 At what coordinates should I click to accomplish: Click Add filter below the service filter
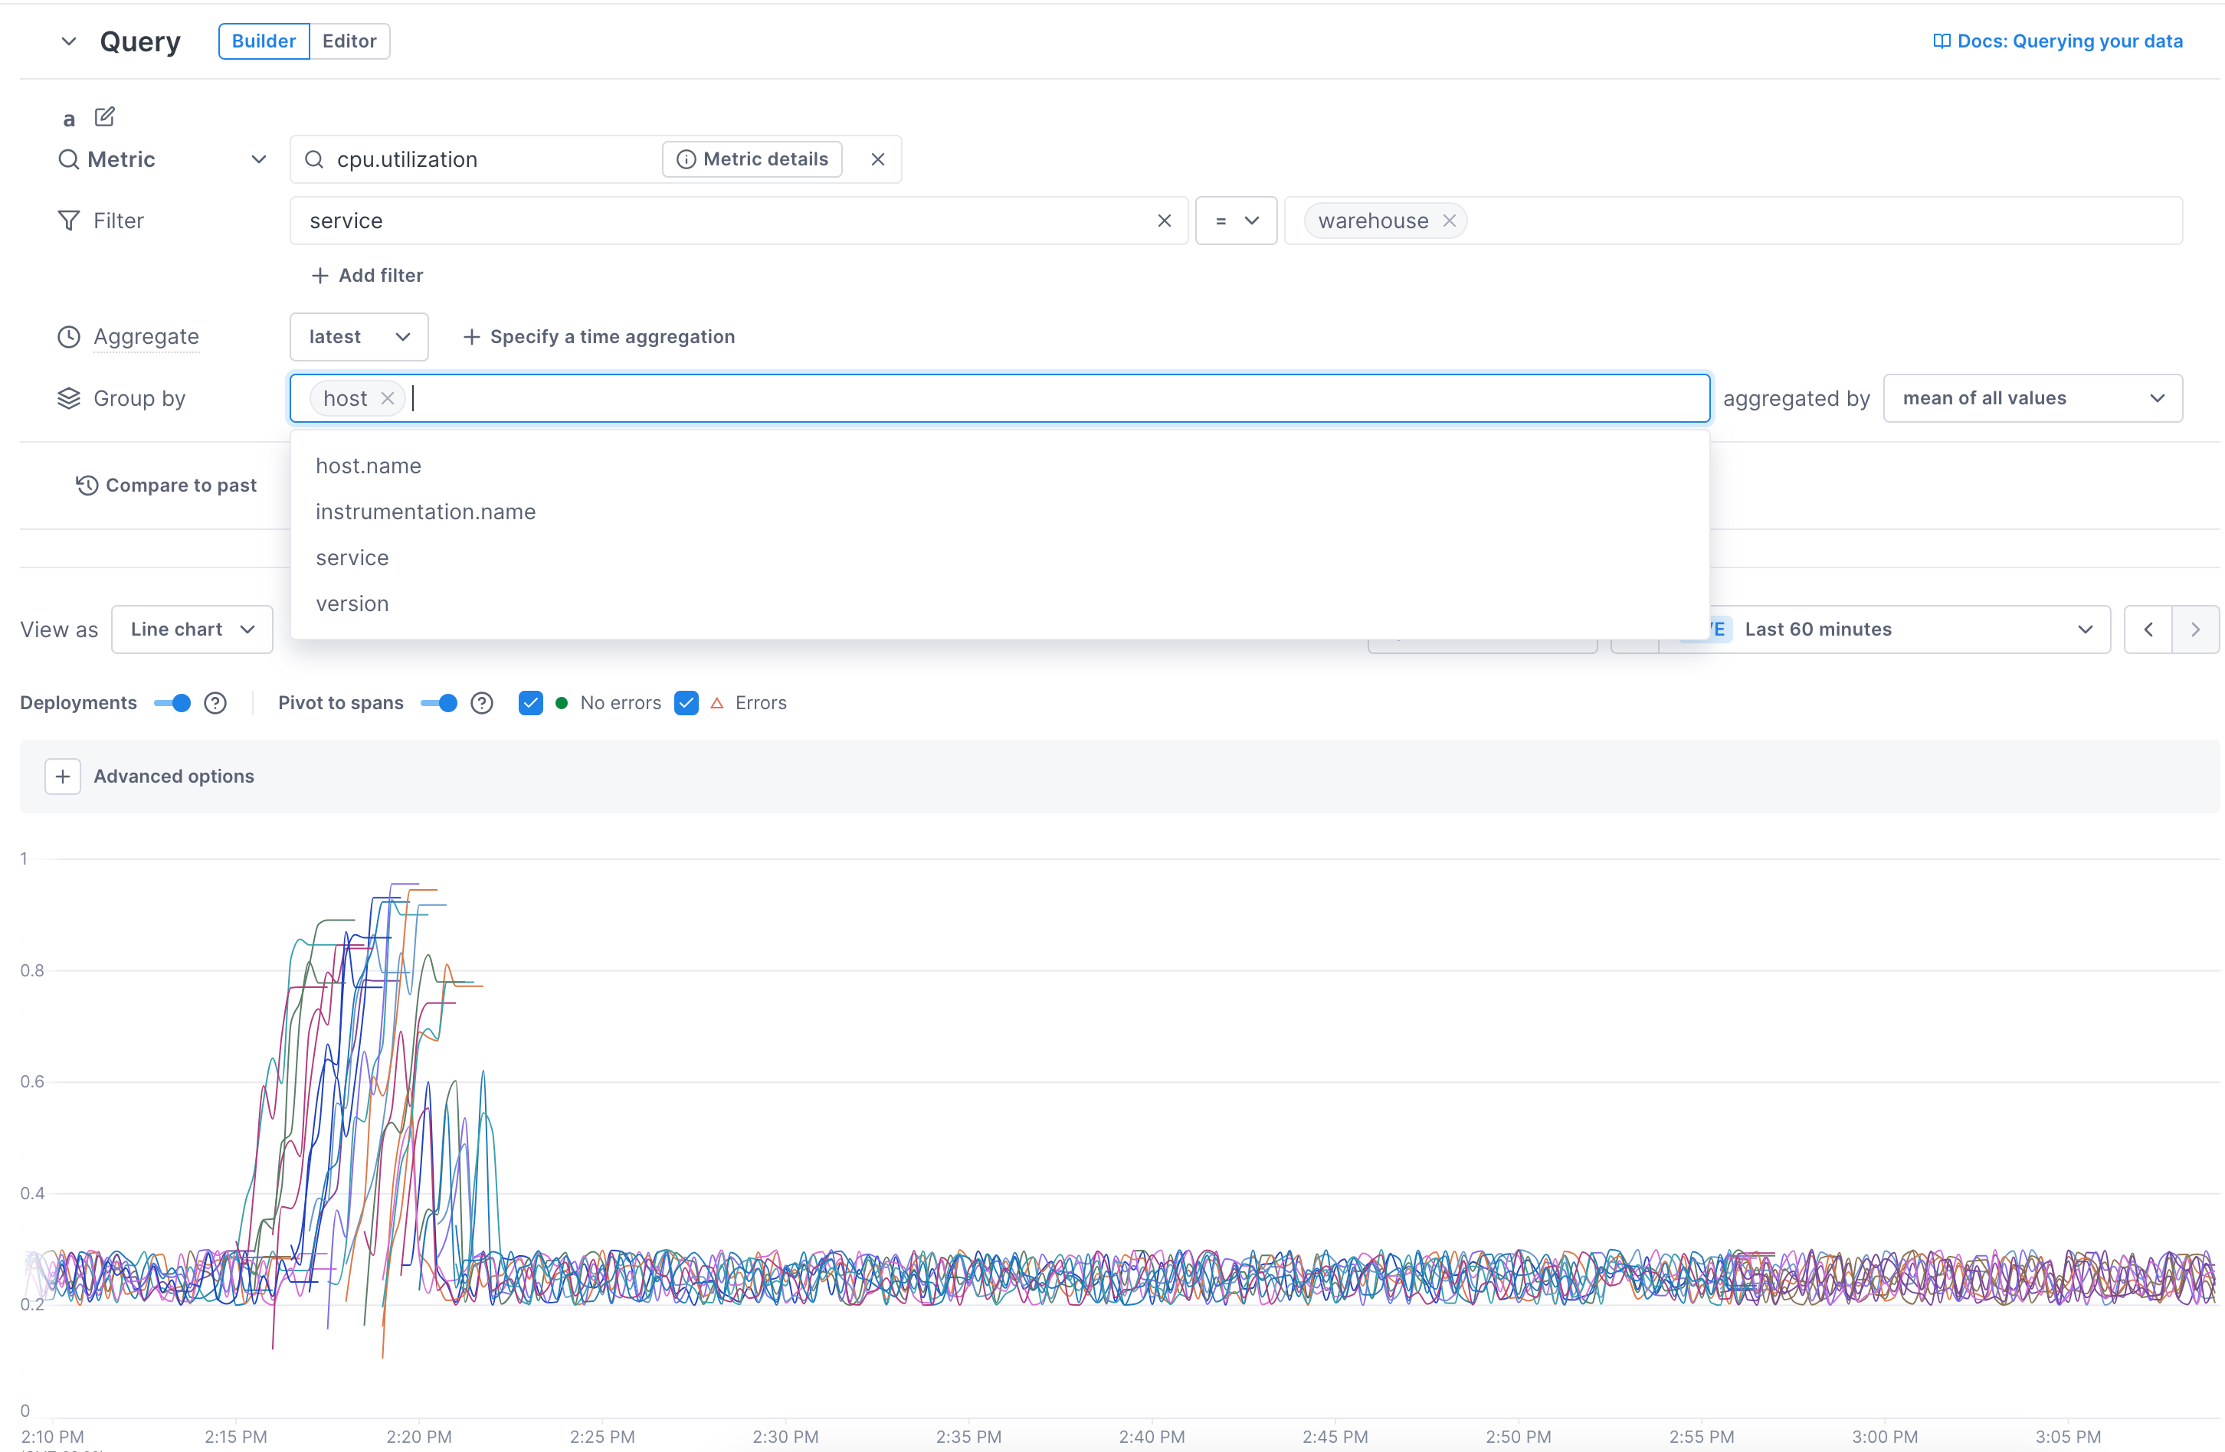(366, 275)
